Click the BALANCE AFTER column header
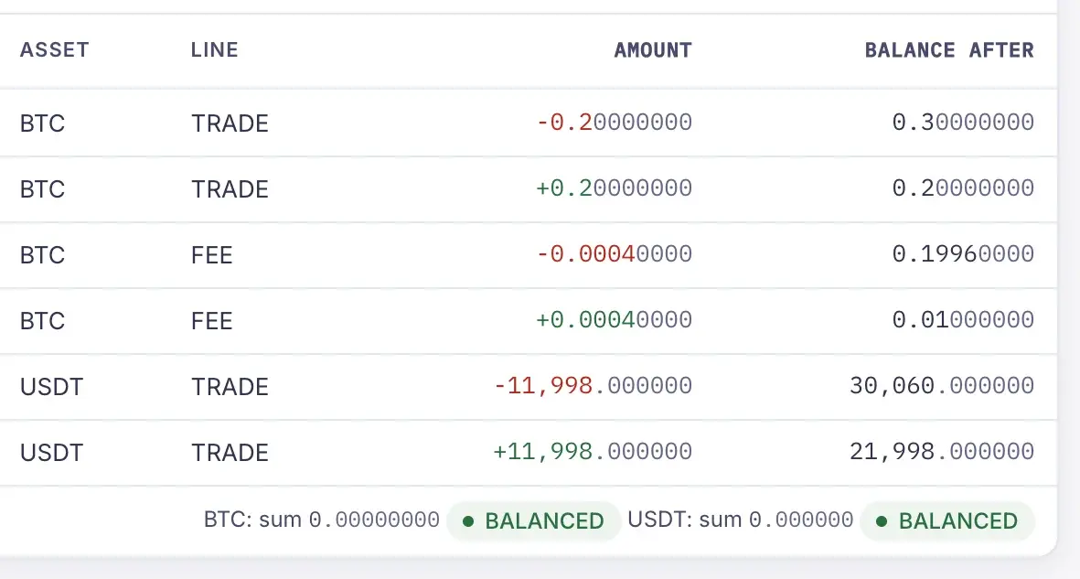The height and width of the screenshot is (579, 1080). (949, 49)
